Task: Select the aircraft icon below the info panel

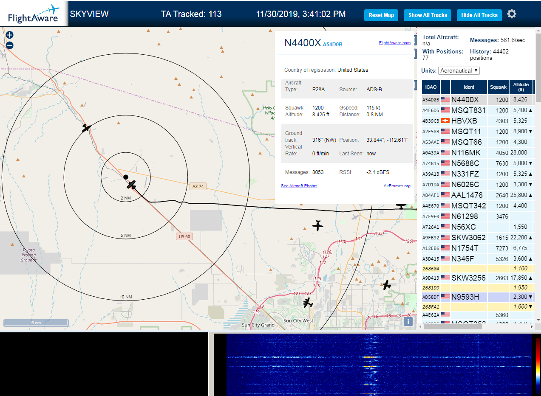Action: click(x=317, y=225)
